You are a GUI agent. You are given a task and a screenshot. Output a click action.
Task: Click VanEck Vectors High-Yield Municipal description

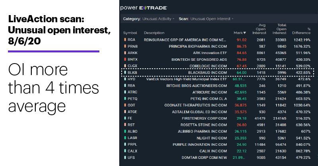coord(186,79)
